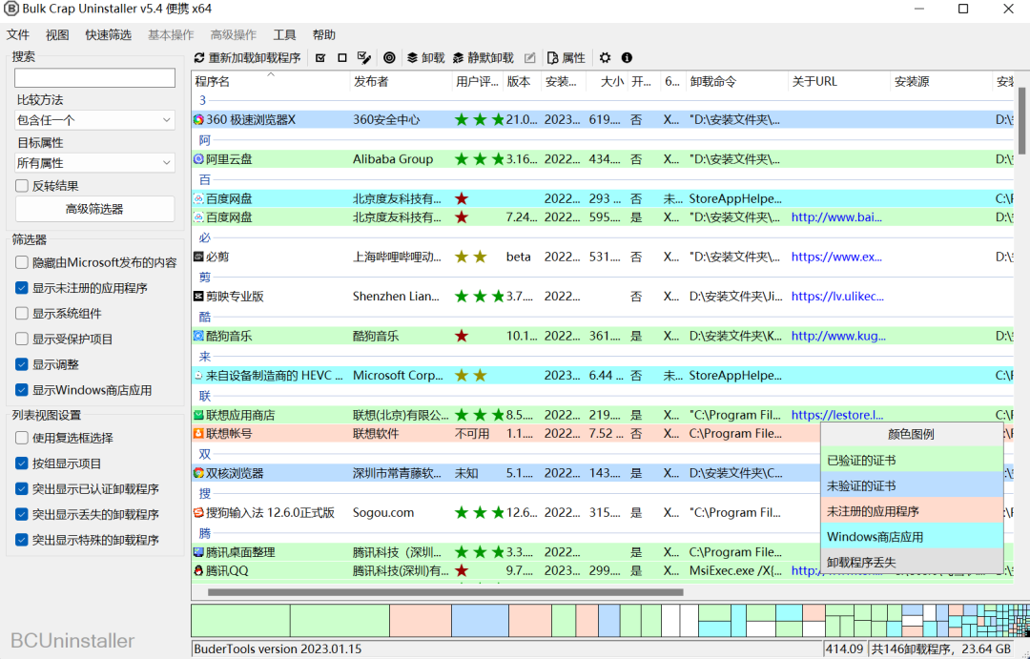Click 已验证的证书 green legend swatch
This screenshot has width=1030, height=659.
(912, 460)
